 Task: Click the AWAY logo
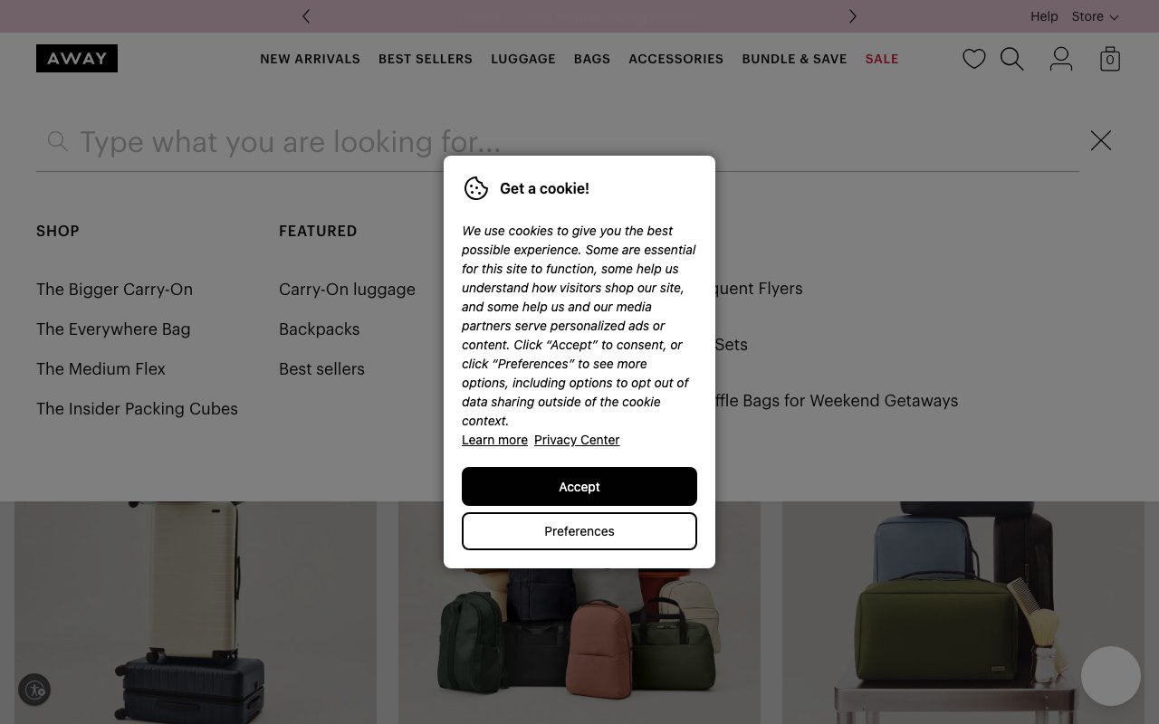(77, 59)
